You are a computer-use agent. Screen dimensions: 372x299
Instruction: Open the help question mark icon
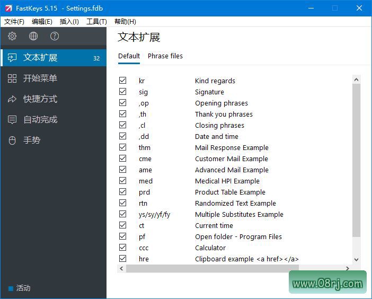(55, 36)
